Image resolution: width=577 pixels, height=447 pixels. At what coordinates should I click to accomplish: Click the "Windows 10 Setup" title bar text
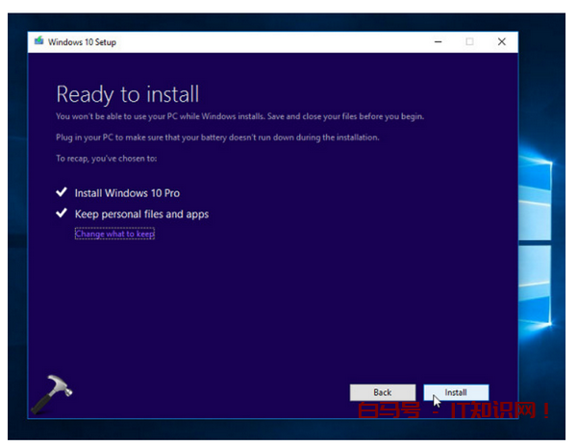tap(82, 42)
